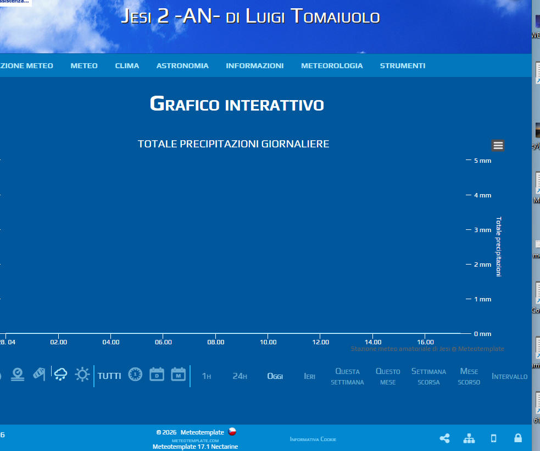Open the Clima menu
The height and width of the screenshot is (451, 540).
click(x=127, y=65)
